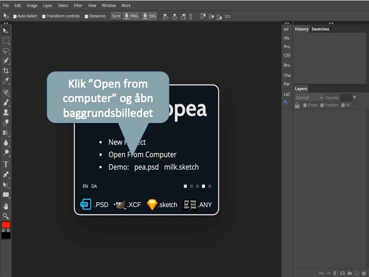Select the Eraser tool

click(6, 123)
